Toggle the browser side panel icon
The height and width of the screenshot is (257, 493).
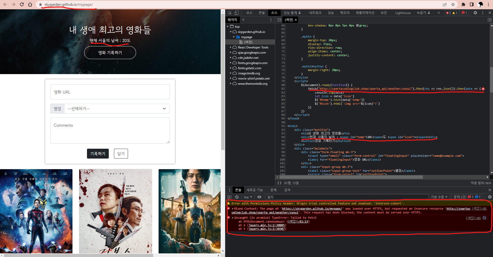click(472, 4)
